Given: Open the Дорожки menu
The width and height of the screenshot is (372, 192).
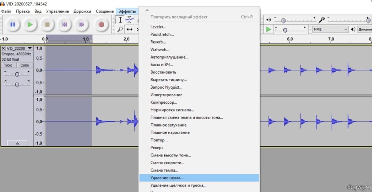Looking at the screenshot, I should point(82,11).
